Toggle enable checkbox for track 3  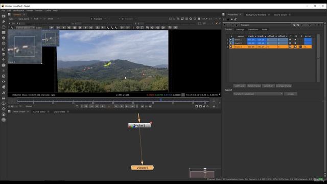[x=230, y=47]
